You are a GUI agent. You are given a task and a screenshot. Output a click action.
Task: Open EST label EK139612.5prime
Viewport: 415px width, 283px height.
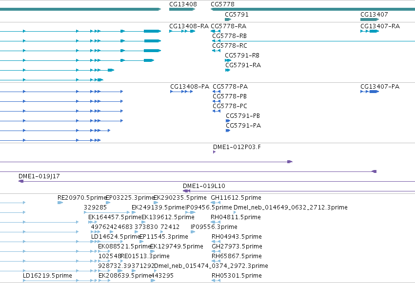point(168,217)
